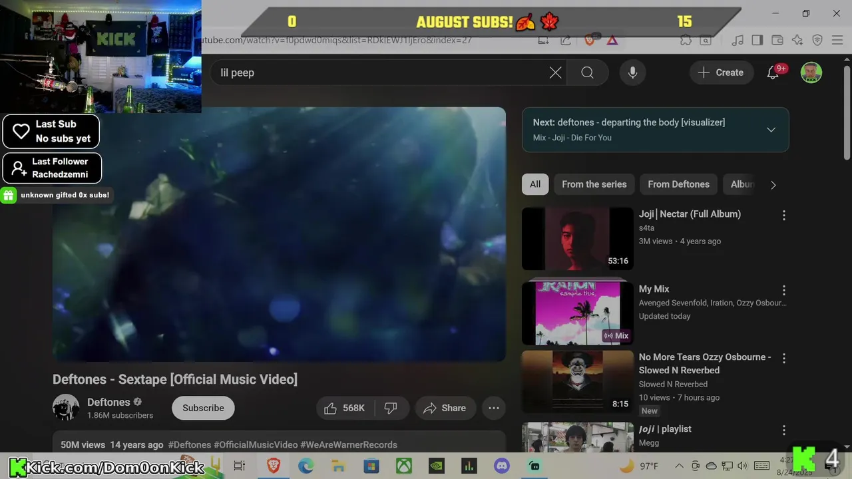
Task: Open the Brave playlist music note icon
Action: [738, 40]
